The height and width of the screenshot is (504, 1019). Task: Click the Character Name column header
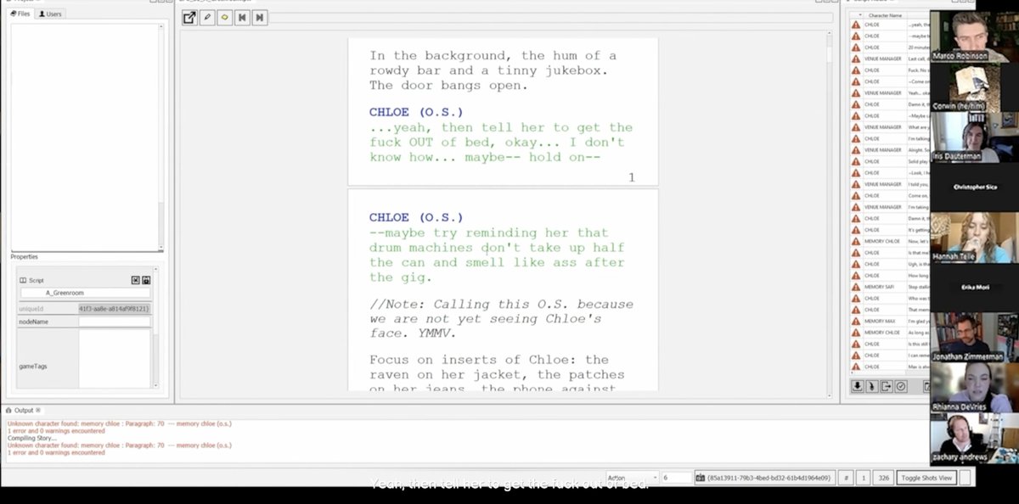885,15
